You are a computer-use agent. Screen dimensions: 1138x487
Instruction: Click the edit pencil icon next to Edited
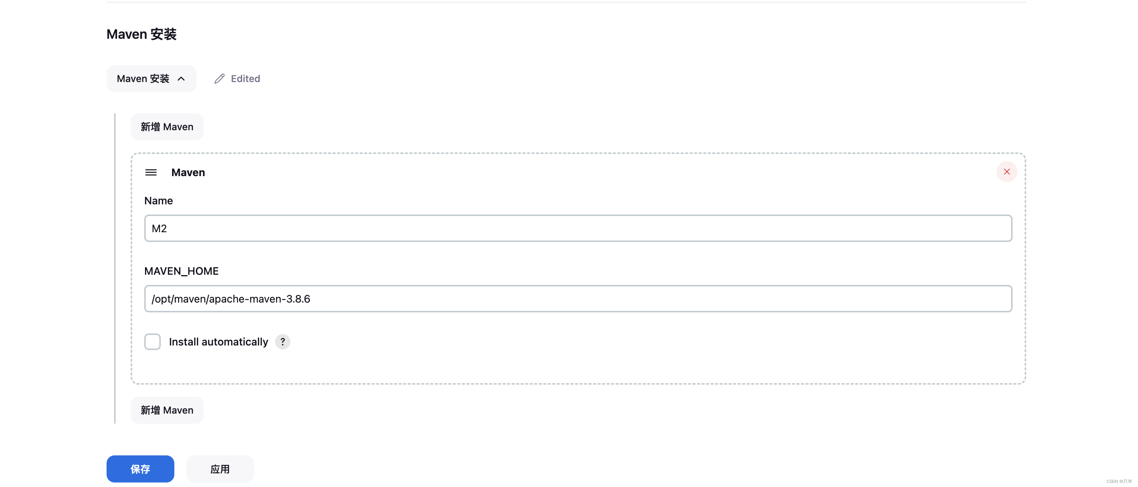pos(219,78)
